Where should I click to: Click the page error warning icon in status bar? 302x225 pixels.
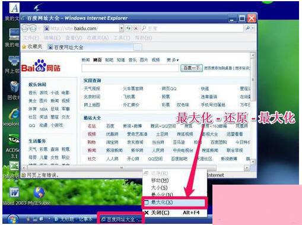[x=24, y=175]
